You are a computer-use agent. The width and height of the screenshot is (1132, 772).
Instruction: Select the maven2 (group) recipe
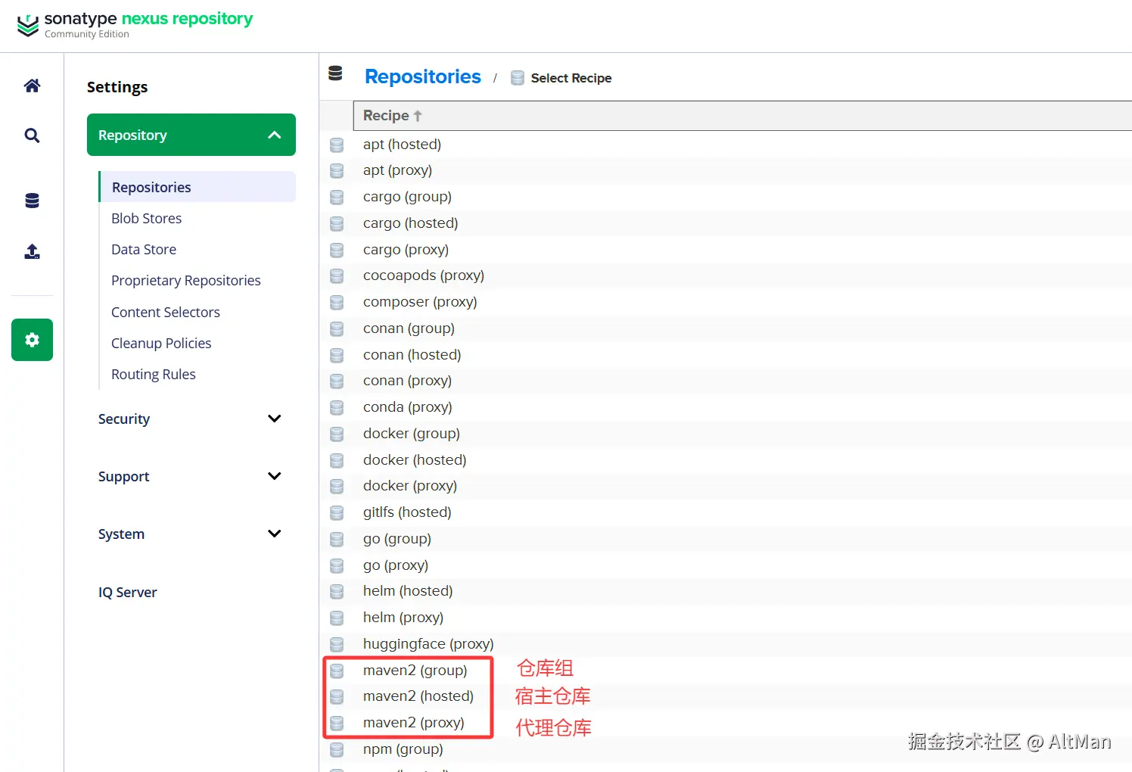point(415,671)
